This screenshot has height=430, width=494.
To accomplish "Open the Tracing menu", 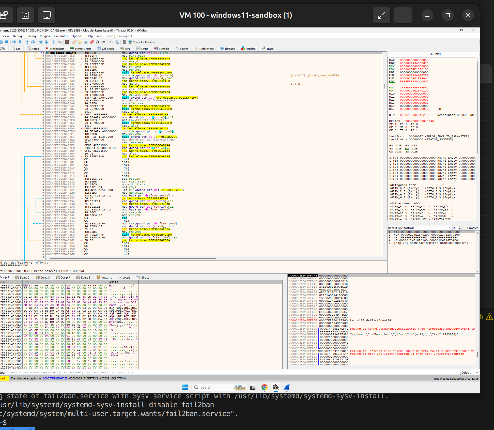I will coord(31,36).
